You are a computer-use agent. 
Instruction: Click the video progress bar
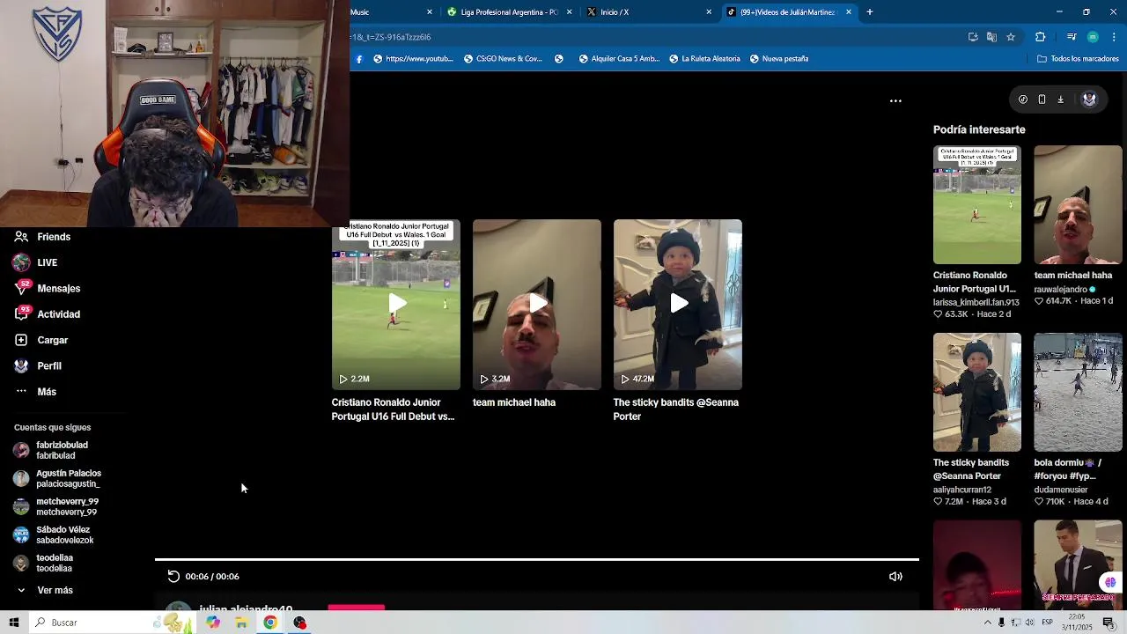click(537, 559)
